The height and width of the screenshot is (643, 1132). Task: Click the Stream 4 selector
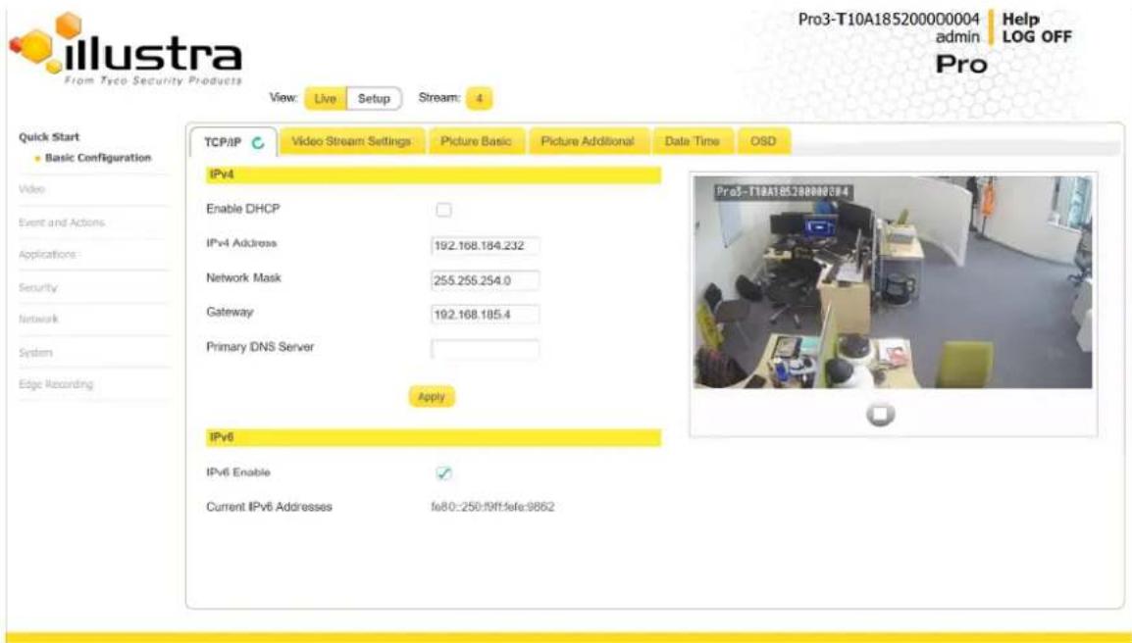479,98
